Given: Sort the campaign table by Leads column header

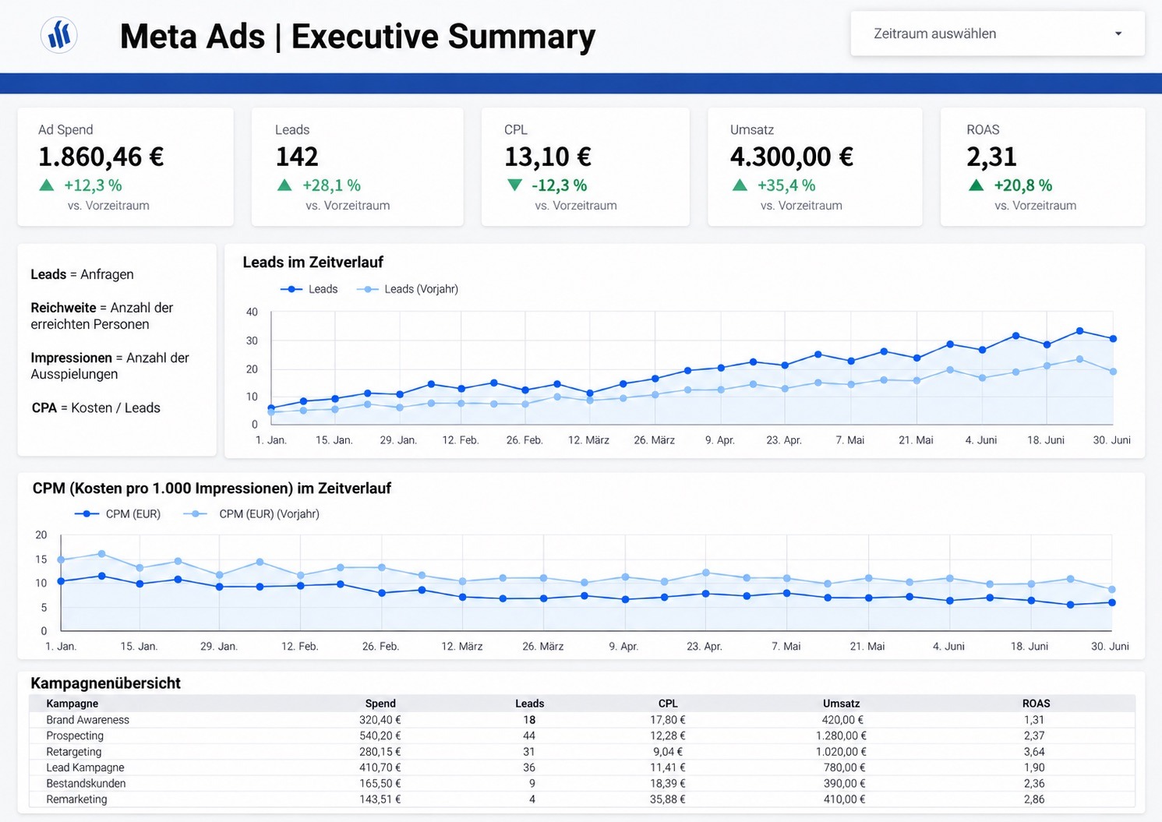Looking at the screenshot, I should coord(530,704).
